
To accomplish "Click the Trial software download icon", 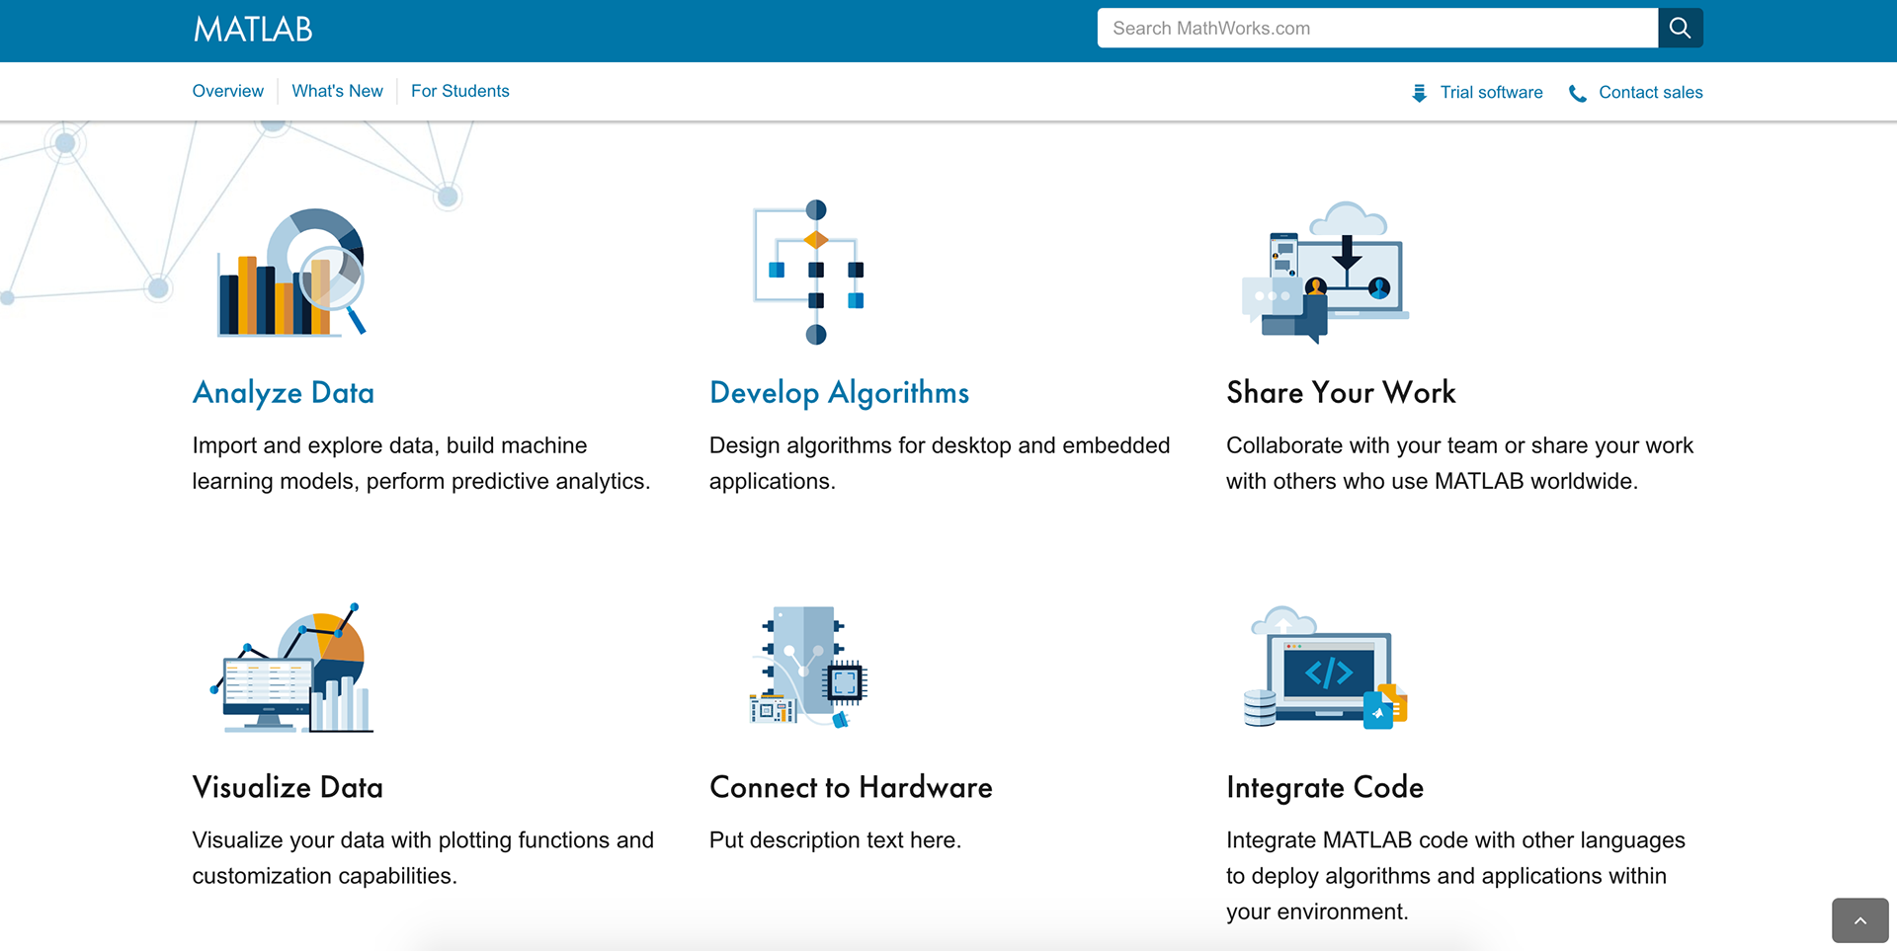I will (1419, 93).
